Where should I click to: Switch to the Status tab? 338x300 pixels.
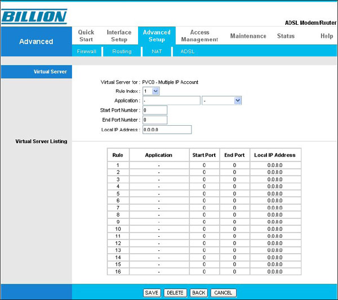point(286,36)
